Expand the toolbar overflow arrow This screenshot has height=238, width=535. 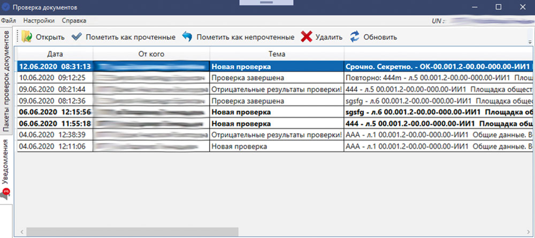(530, 41)
